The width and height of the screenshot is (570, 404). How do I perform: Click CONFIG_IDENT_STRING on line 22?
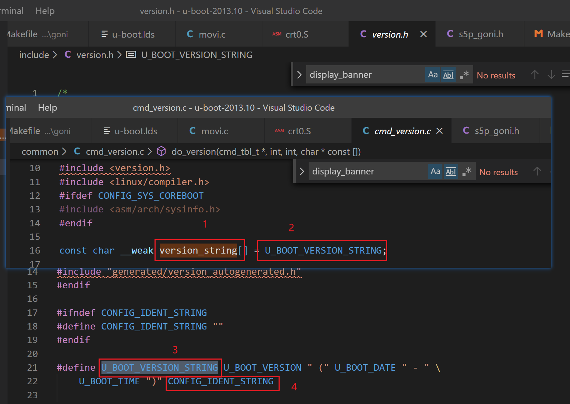[x=221, y=381]
